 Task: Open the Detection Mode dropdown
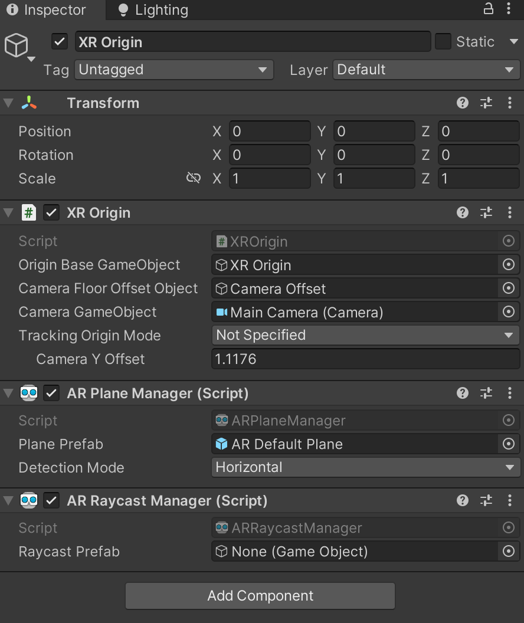(x=366, y=468)
